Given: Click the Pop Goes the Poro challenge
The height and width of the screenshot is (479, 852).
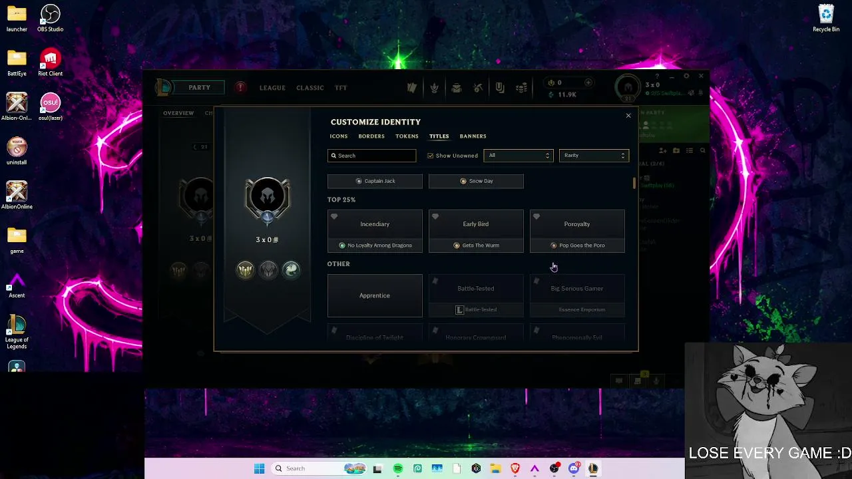Looking at the screenshot, I should click(577, 245).
